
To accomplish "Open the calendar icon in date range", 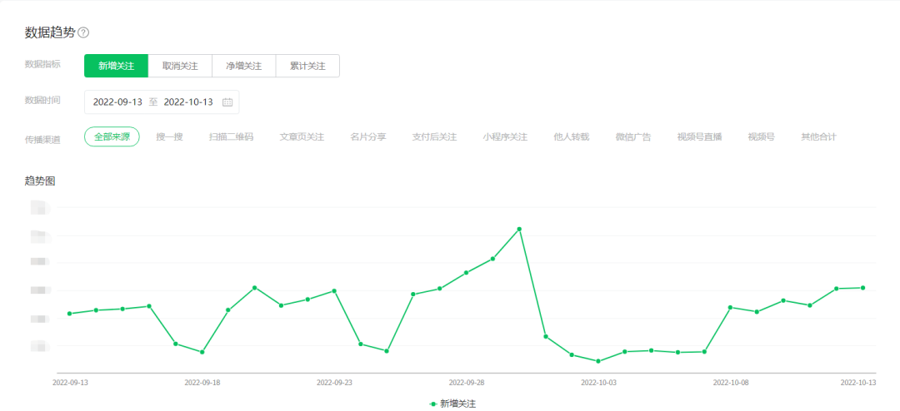I will [227, 102].
